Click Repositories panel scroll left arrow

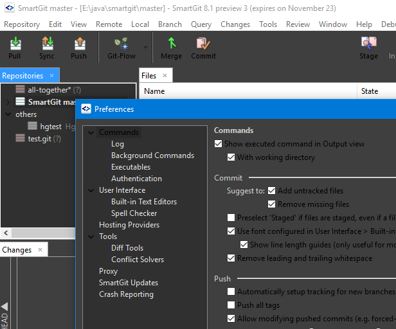point(6,233)
